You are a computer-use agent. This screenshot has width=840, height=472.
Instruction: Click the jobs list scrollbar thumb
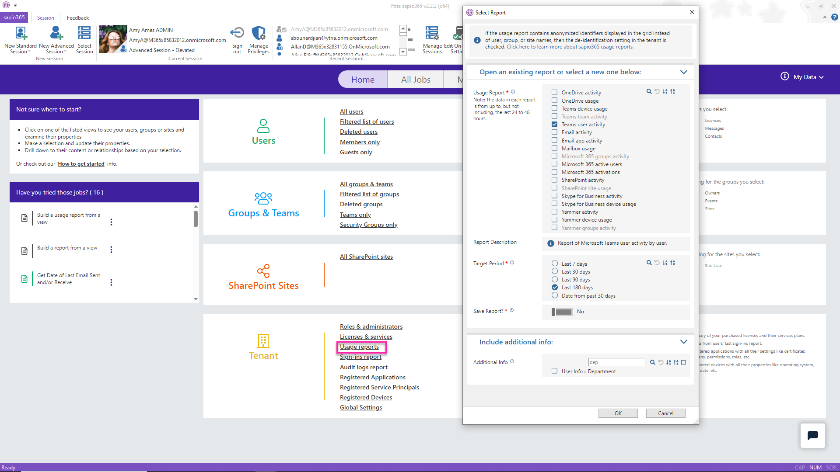click(x=196, y=219)
